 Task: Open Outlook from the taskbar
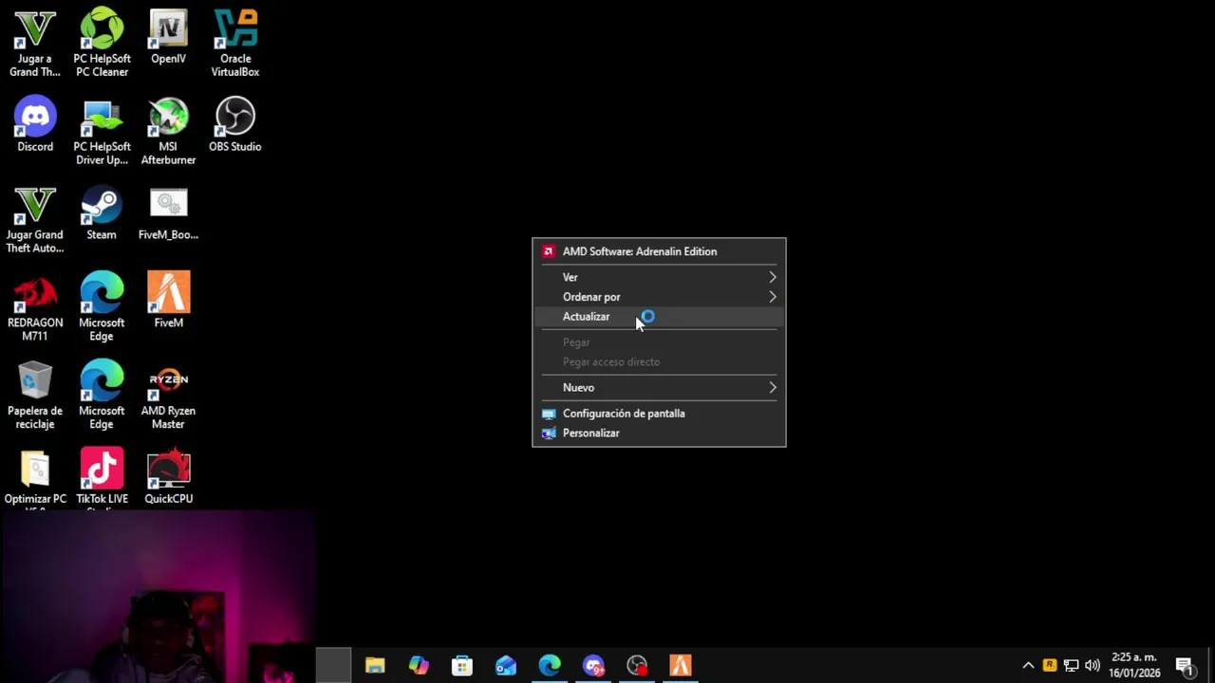click(506, 665)
